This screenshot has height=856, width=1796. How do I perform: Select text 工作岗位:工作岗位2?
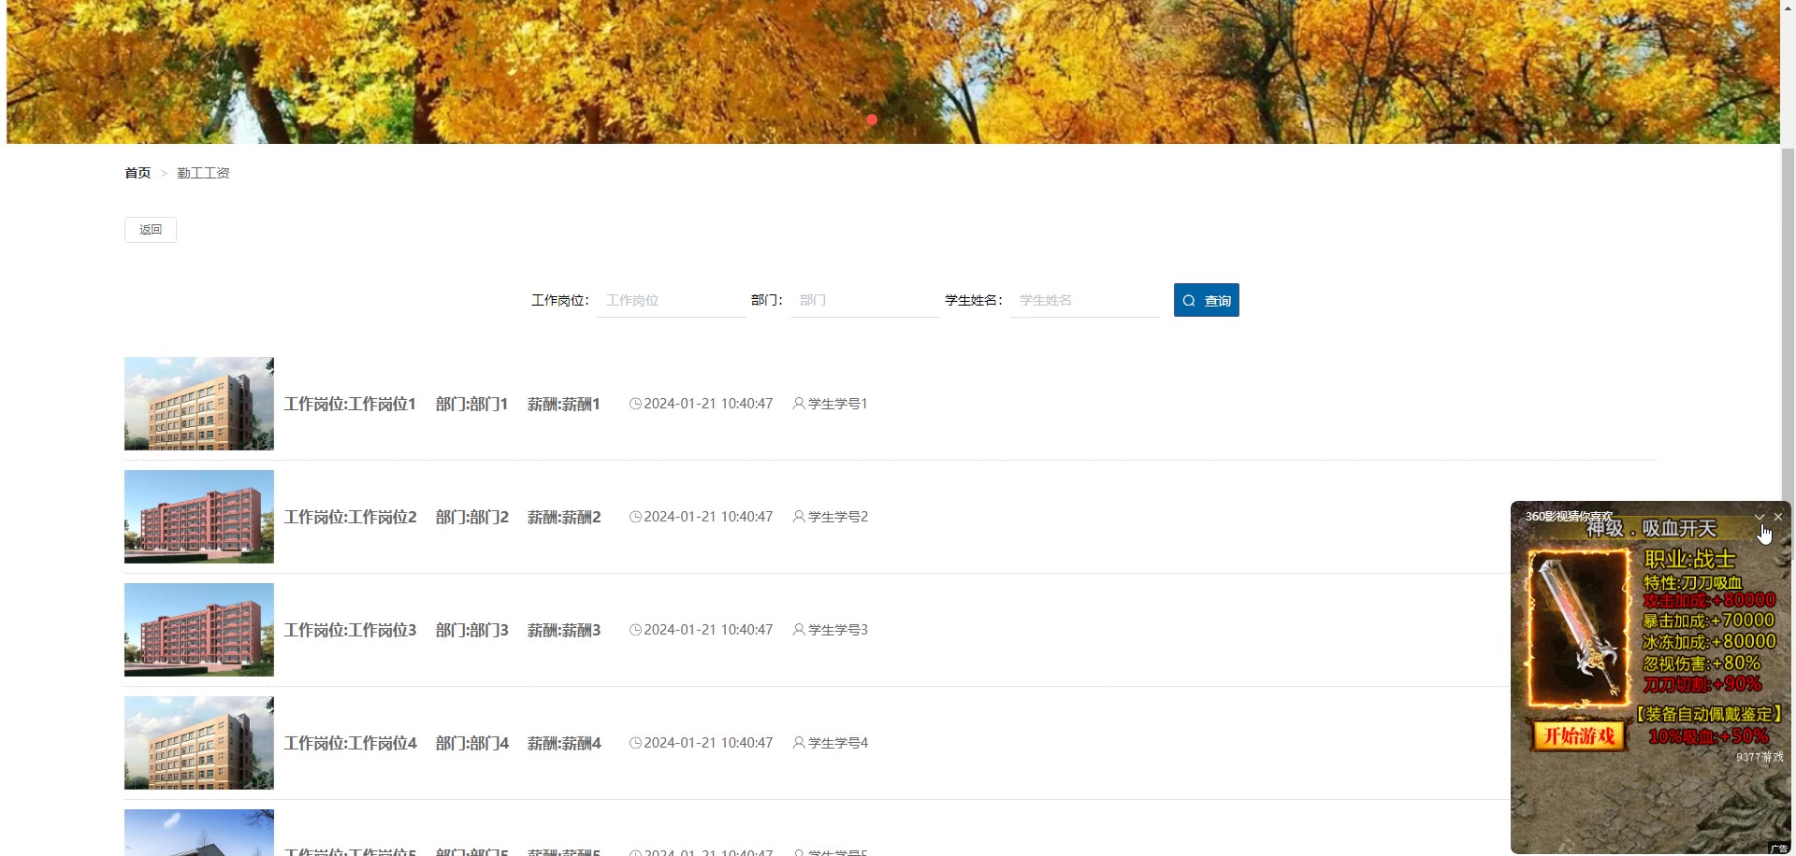click(351, 517)
